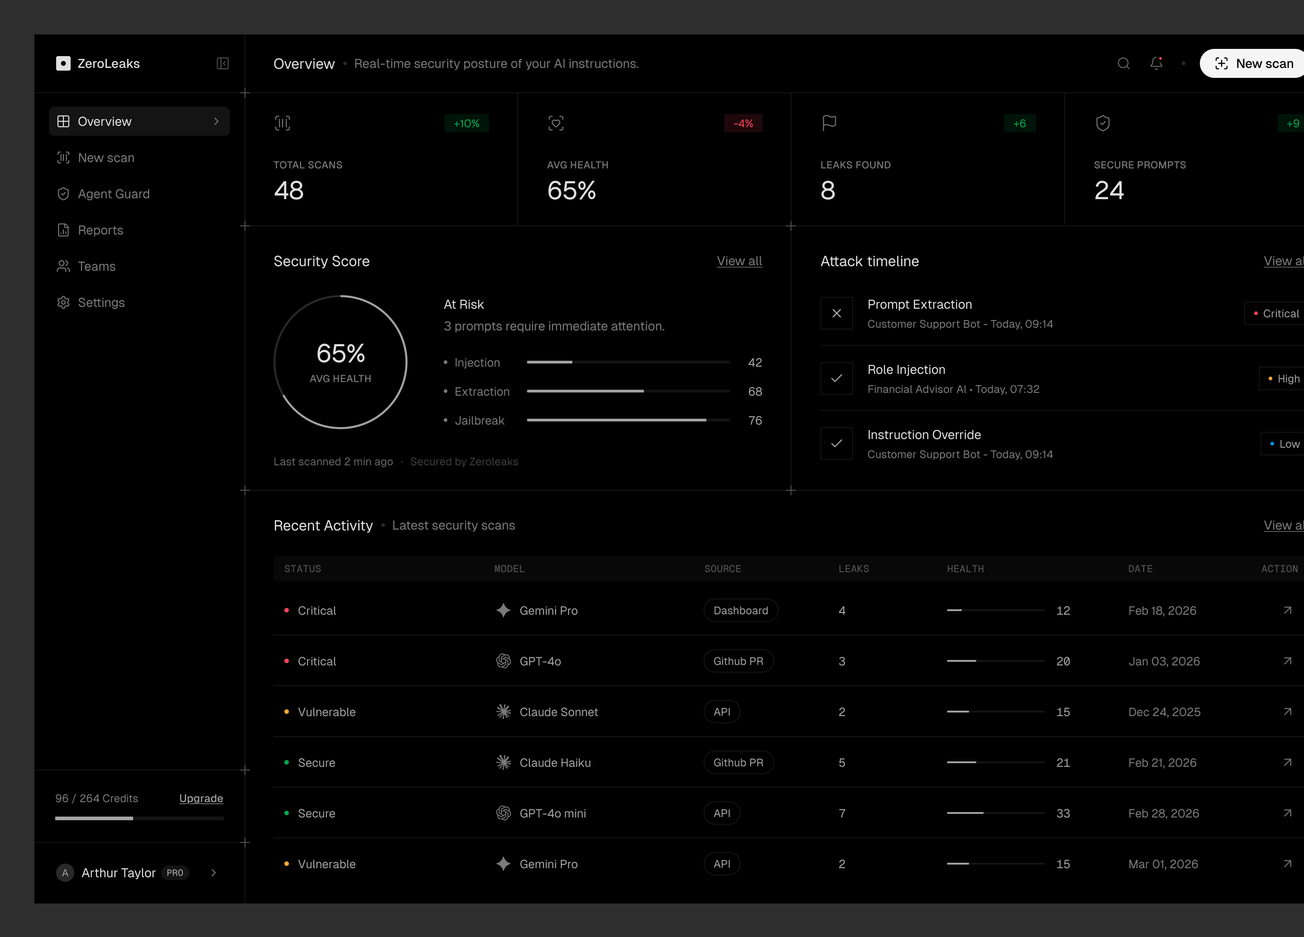
Task: Open the Gemini Pro Feb 18 scan arrow
Action: click(1287, 611)
